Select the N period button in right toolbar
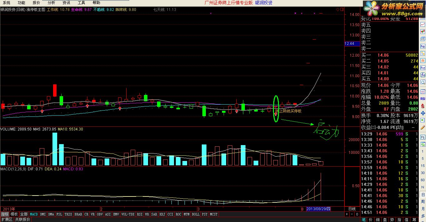Screen dimensions: 426x222 tap(423, 187)
